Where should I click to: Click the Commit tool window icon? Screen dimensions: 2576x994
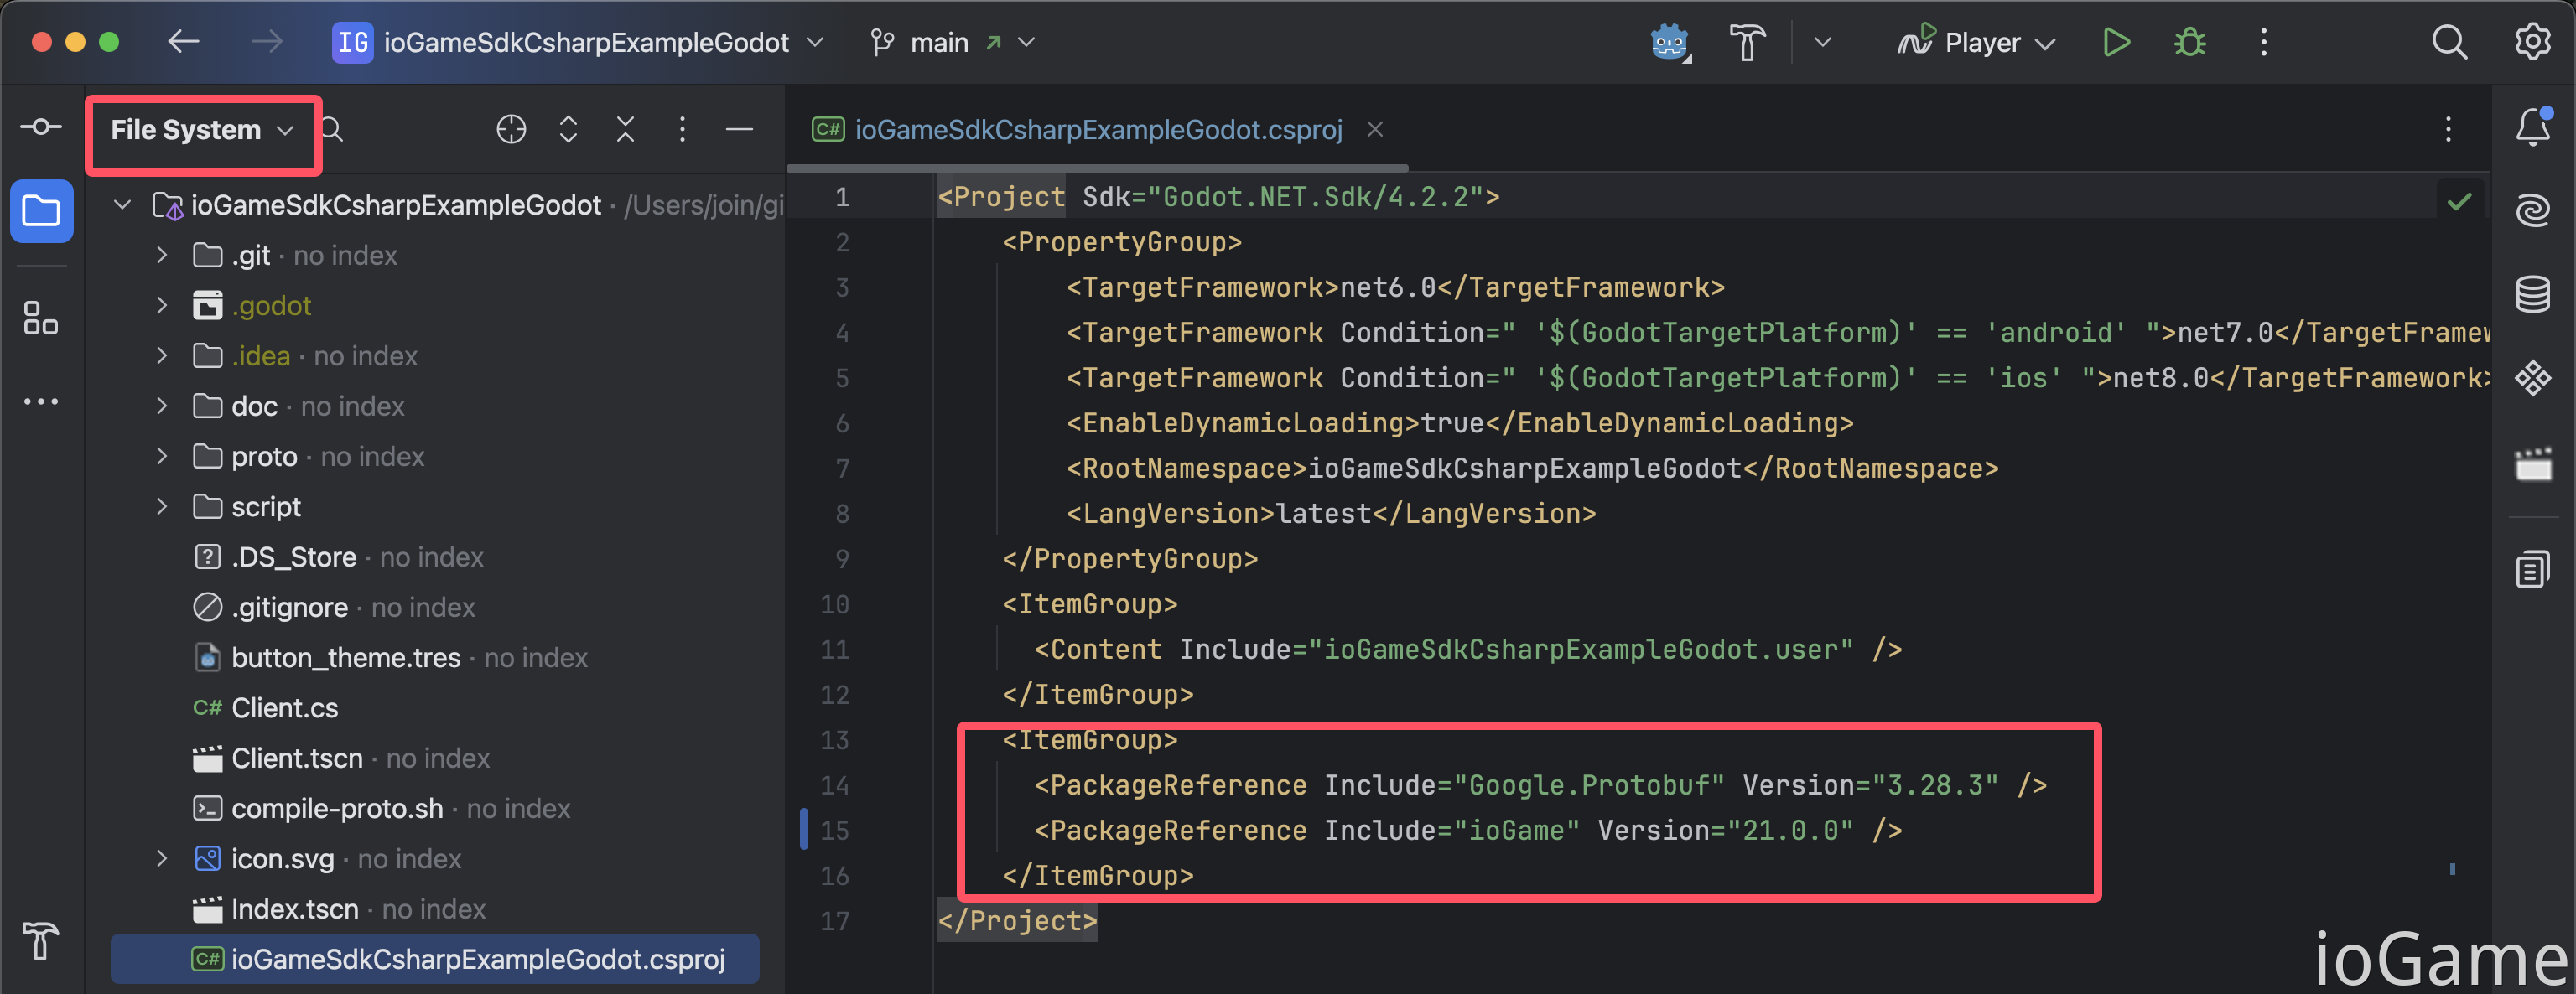click(x=41, y=127)
